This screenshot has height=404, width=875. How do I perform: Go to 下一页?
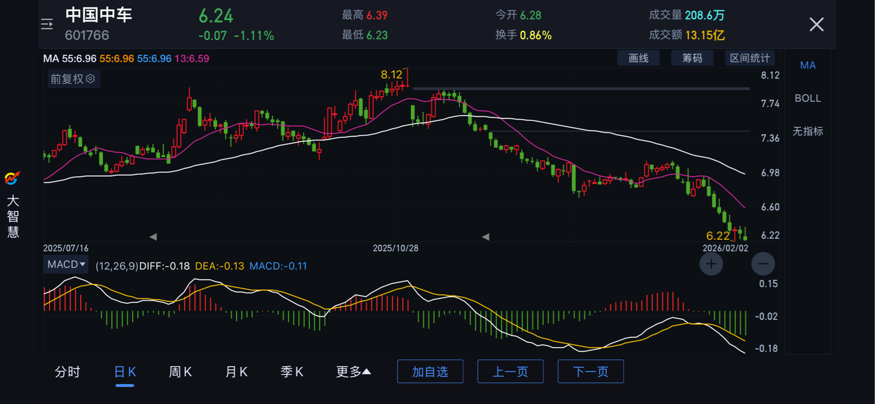(591, 371)
